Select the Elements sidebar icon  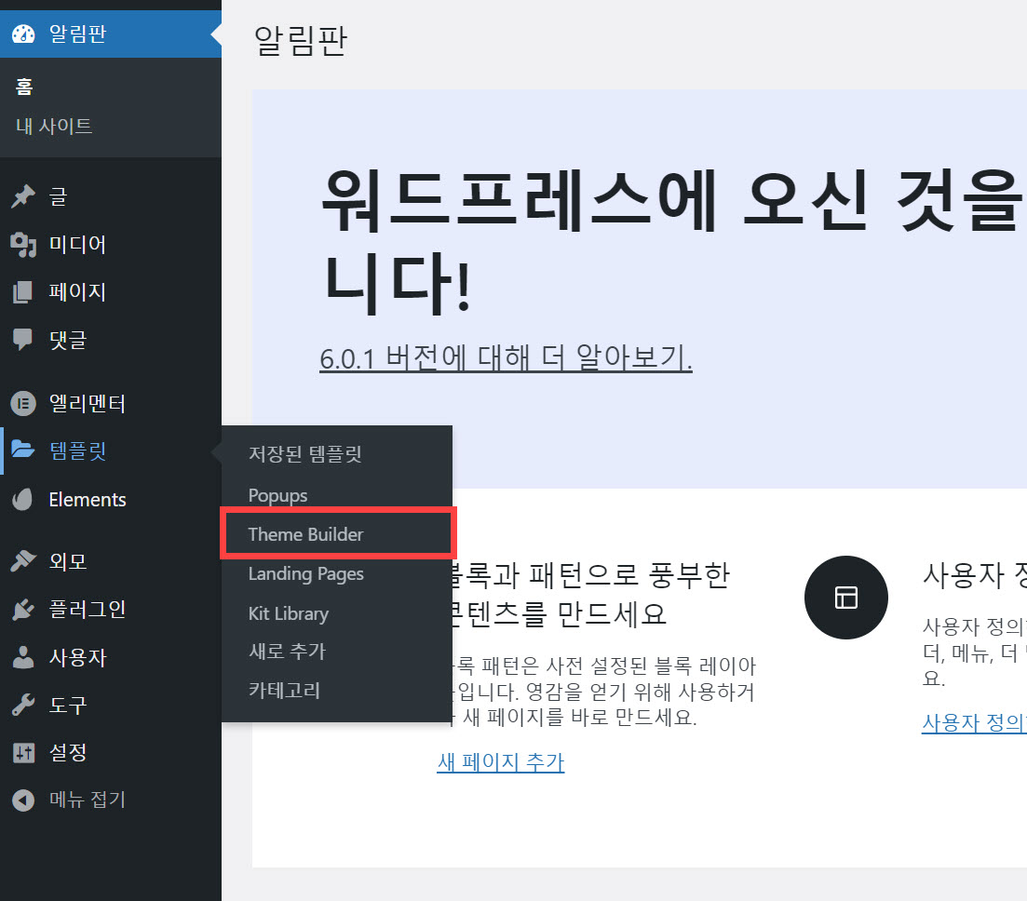tap(23, 499)
